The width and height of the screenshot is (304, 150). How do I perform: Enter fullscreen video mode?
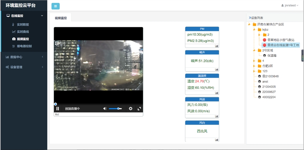[x=139, y=109]
